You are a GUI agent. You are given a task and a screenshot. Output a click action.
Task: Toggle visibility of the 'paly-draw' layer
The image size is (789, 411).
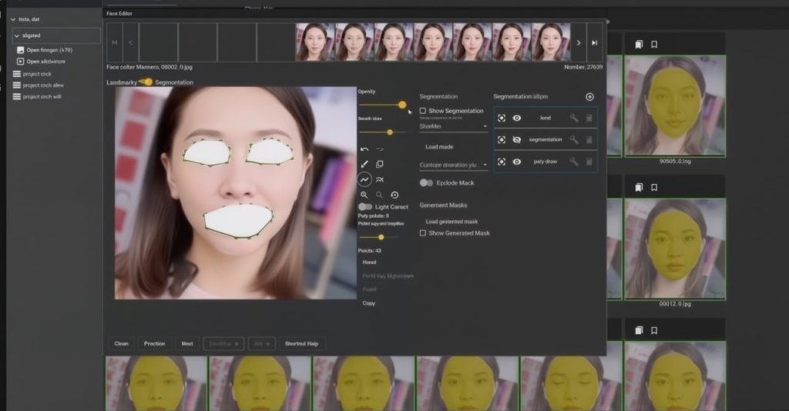tap(517, 162)
